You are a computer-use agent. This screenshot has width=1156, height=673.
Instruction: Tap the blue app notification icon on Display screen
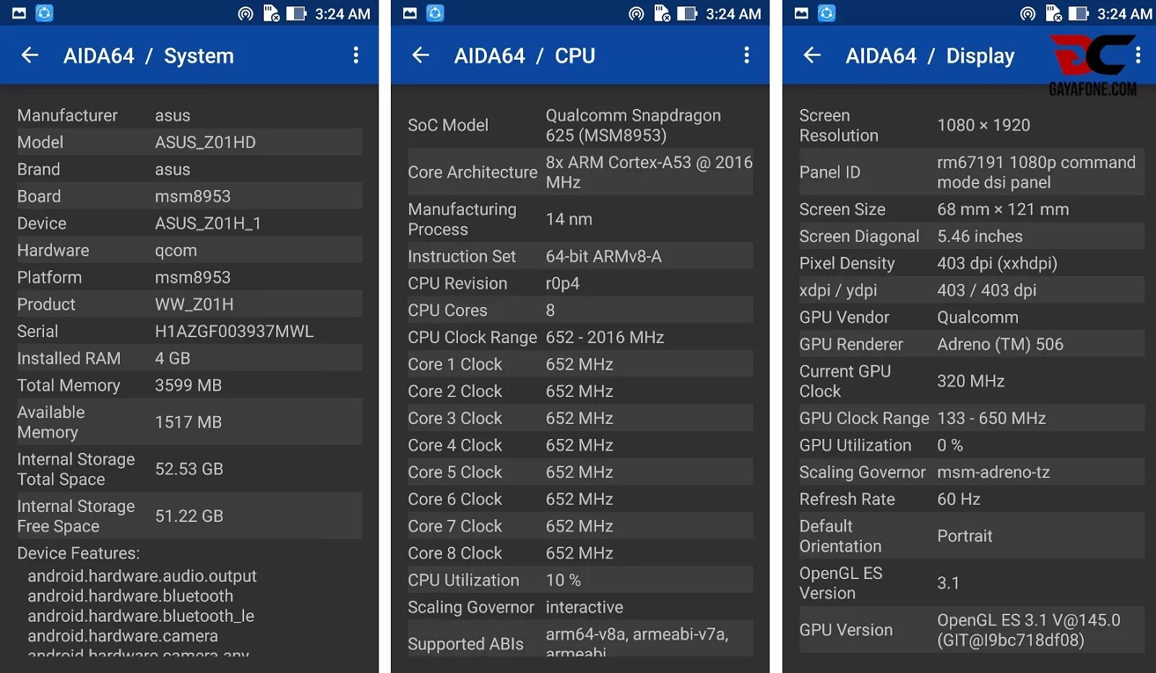tap(827, 13)
